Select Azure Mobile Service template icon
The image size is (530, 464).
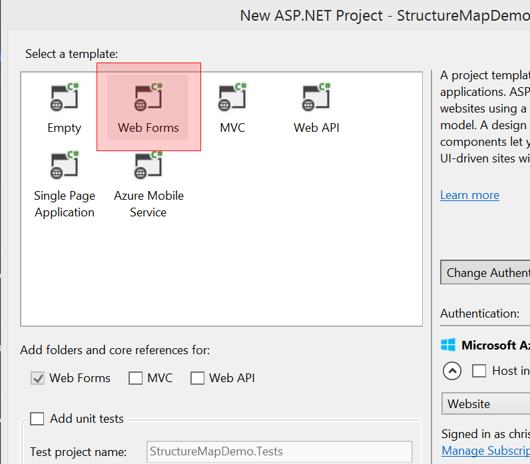click(x=148, y=164)
